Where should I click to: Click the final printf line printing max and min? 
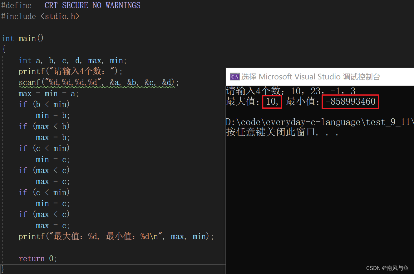116,237
